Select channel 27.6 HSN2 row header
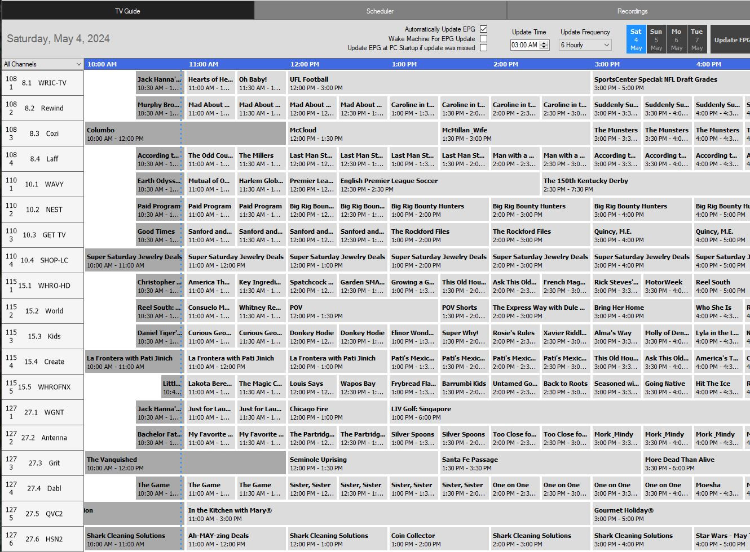 43,539
